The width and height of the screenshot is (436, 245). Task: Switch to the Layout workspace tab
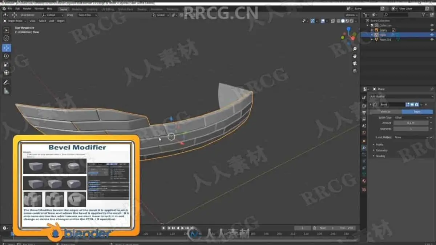tap(63, 9)
